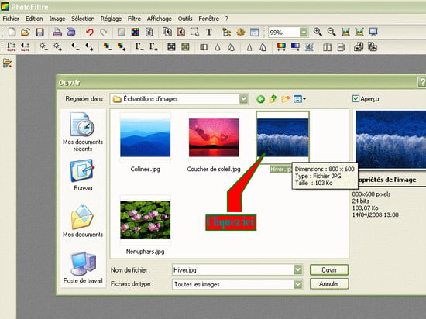This screenshot has height=319, width=426.
Task: Undo the last action with red arrow
Action: [89, 32]
